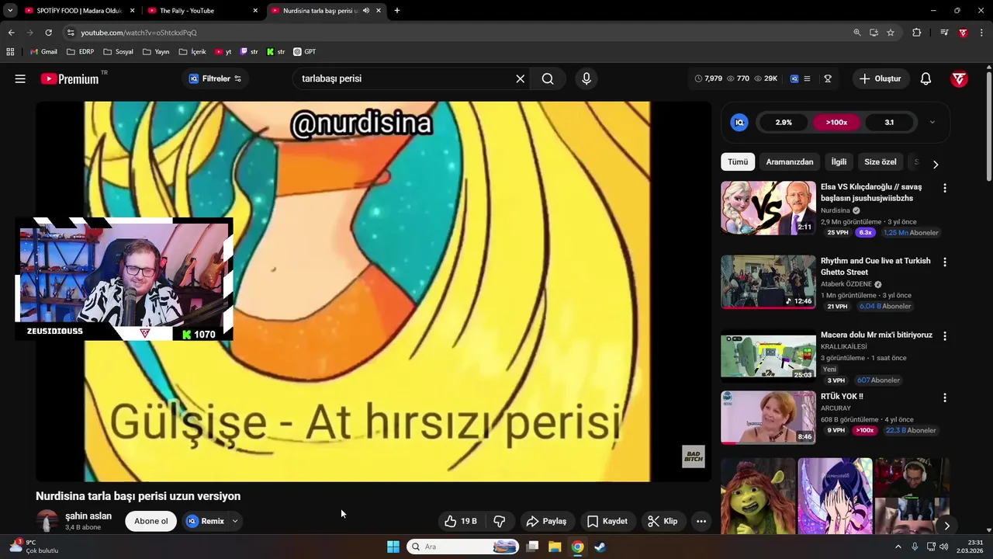
Task: Open options for Macera dolu Mr mix'i video
Action: (x=944, y=336)
